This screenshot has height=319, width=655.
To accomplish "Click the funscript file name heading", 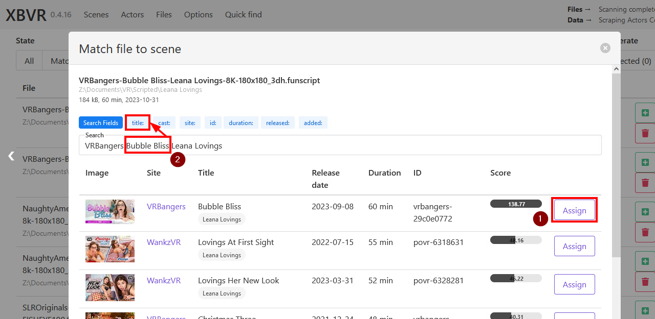I will click(200, 80).
